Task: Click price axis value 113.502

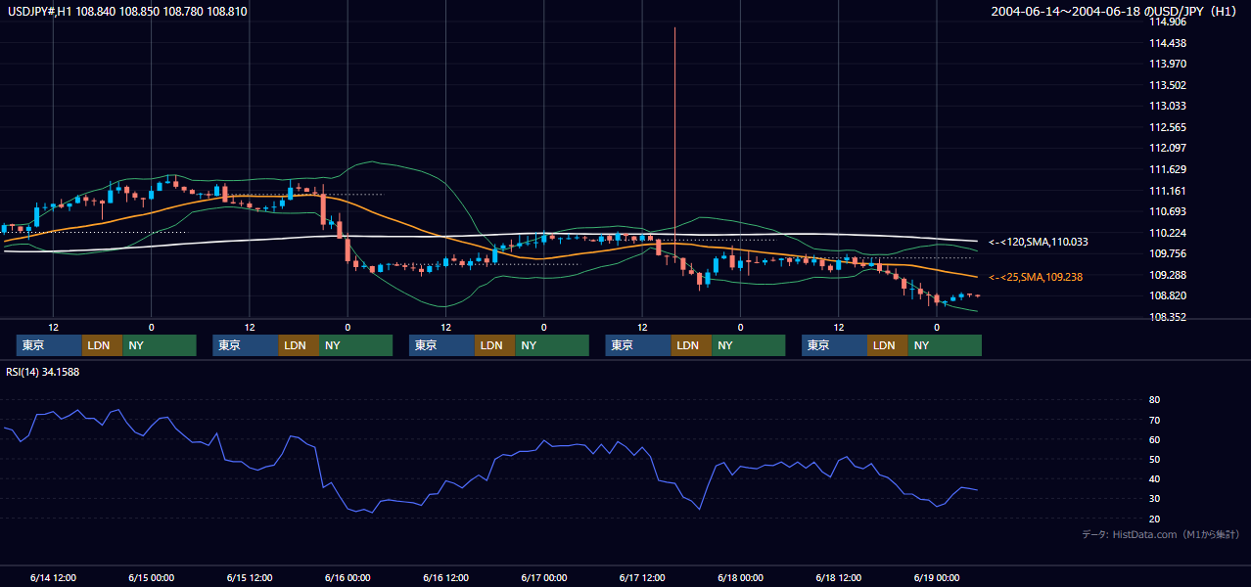Action: pyautogui.click(x=1168, y=85)
